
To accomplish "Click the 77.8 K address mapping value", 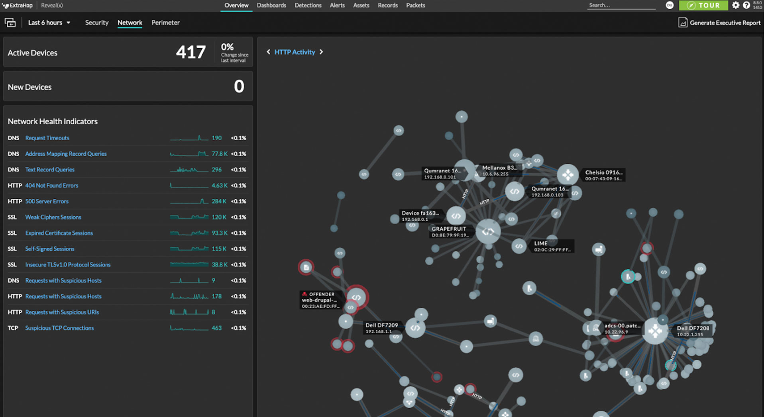I will pyautogui.click(x=219, y=154).
